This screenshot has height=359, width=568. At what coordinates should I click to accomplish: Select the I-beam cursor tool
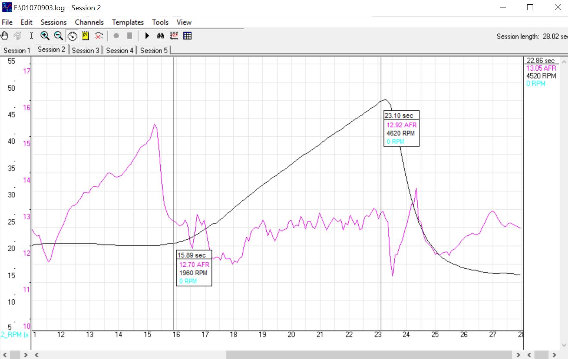point(31,36)
